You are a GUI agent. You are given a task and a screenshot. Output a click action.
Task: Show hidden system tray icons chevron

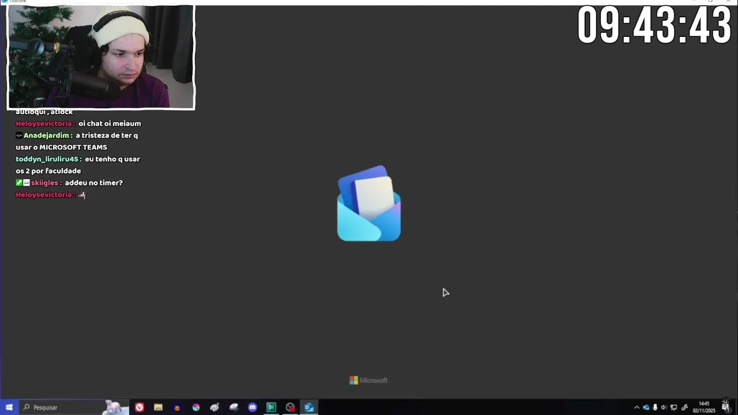[637, 408]
